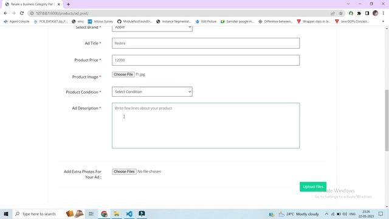Expand the Select Condition dropdown
Viewport: 389px width, 219px height.
pos(152,92)
